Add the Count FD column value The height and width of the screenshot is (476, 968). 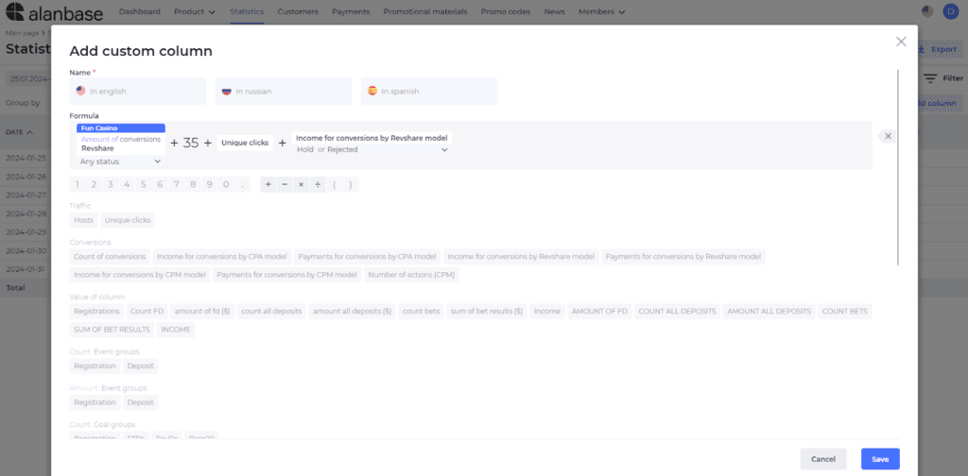tap(147, 312)
